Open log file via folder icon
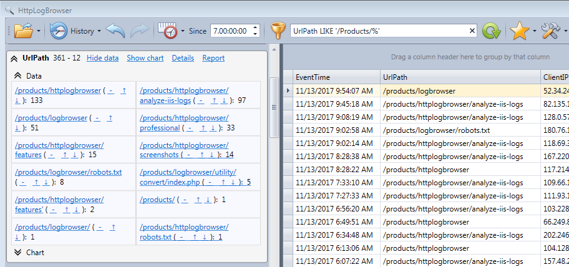The height and width of the screenshot is (267, 569). (x=24, y=31)
